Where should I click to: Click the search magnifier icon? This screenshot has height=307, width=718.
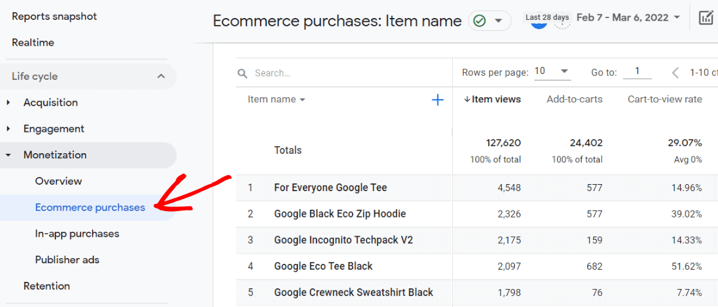(x=243, y=73)
